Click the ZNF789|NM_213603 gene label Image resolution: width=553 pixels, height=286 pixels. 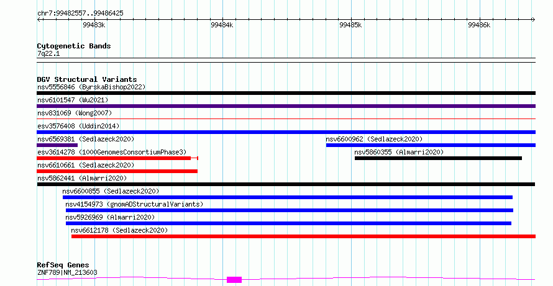tap(67, 272)
